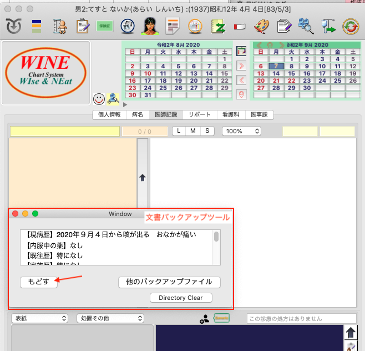Open the 100% zoom dropdown
The height and width of the screenshot is (351, 365).
[241, 131]
